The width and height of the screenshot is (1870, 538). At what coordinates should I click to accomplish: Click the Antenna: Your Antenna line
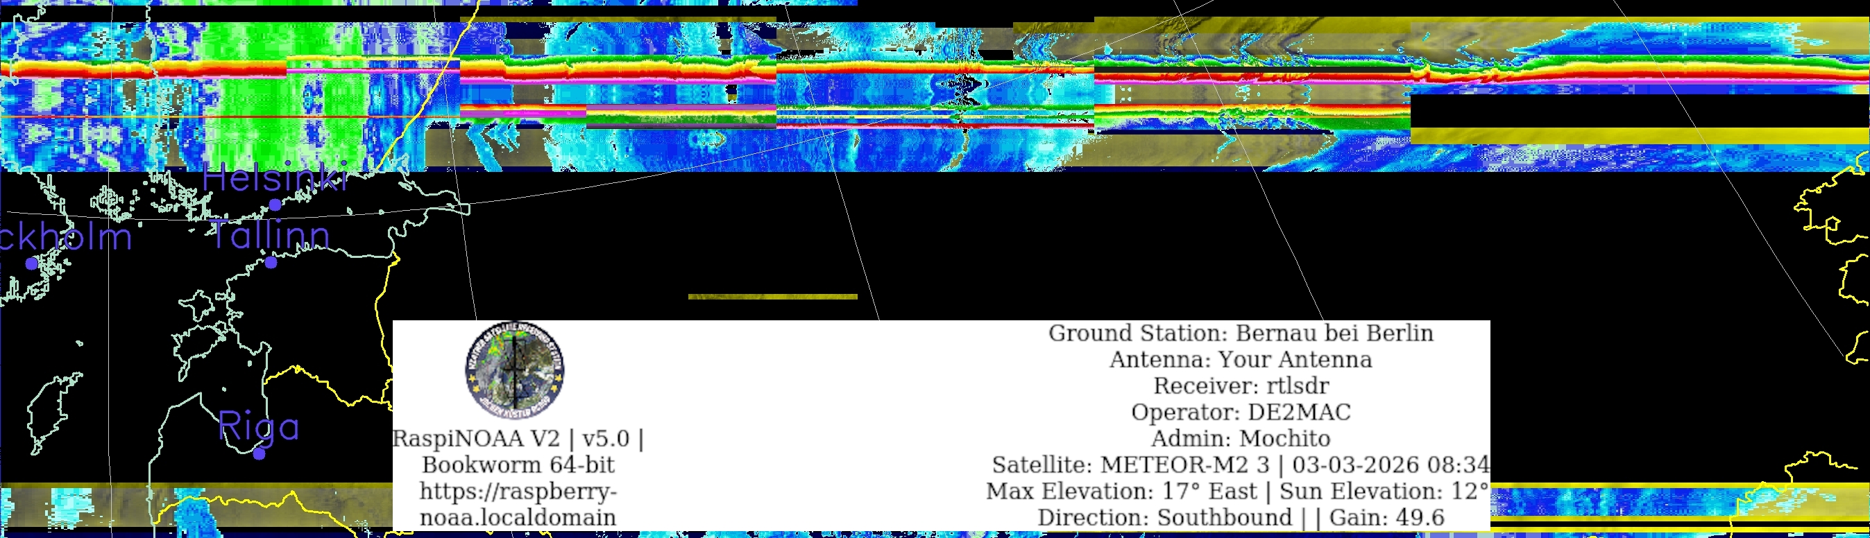[1241, 359]
